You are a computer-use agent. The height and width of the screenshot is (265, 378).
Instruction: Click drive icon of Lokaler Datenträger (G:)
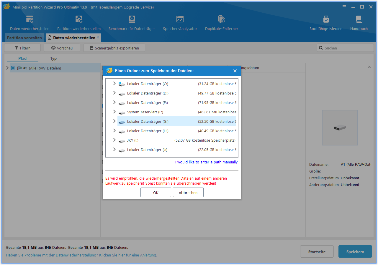click(122, 122)
